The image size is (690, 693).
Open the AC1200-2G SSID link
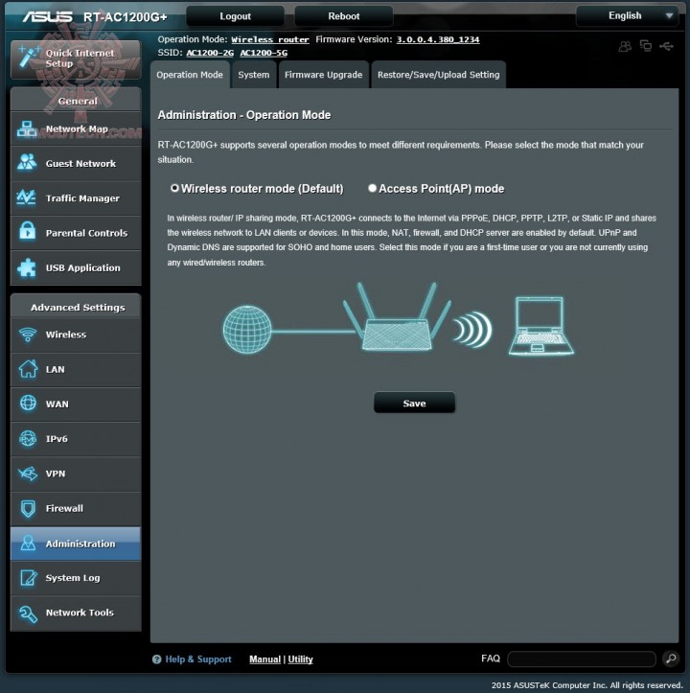tap(210, 53)
